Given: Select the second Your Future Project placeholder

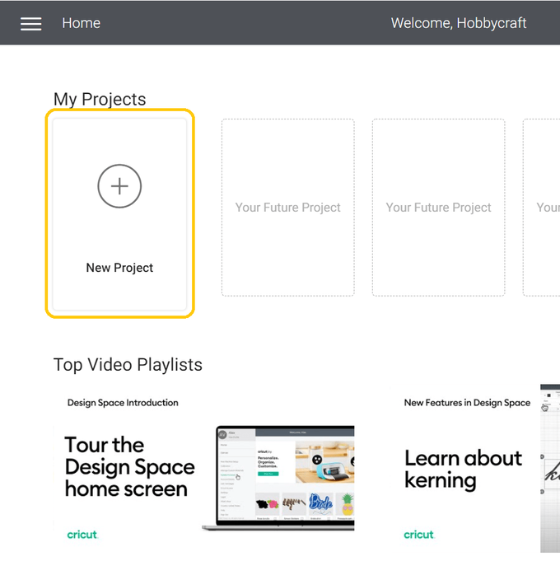Looking at the screenshot, I should [438, 208].
